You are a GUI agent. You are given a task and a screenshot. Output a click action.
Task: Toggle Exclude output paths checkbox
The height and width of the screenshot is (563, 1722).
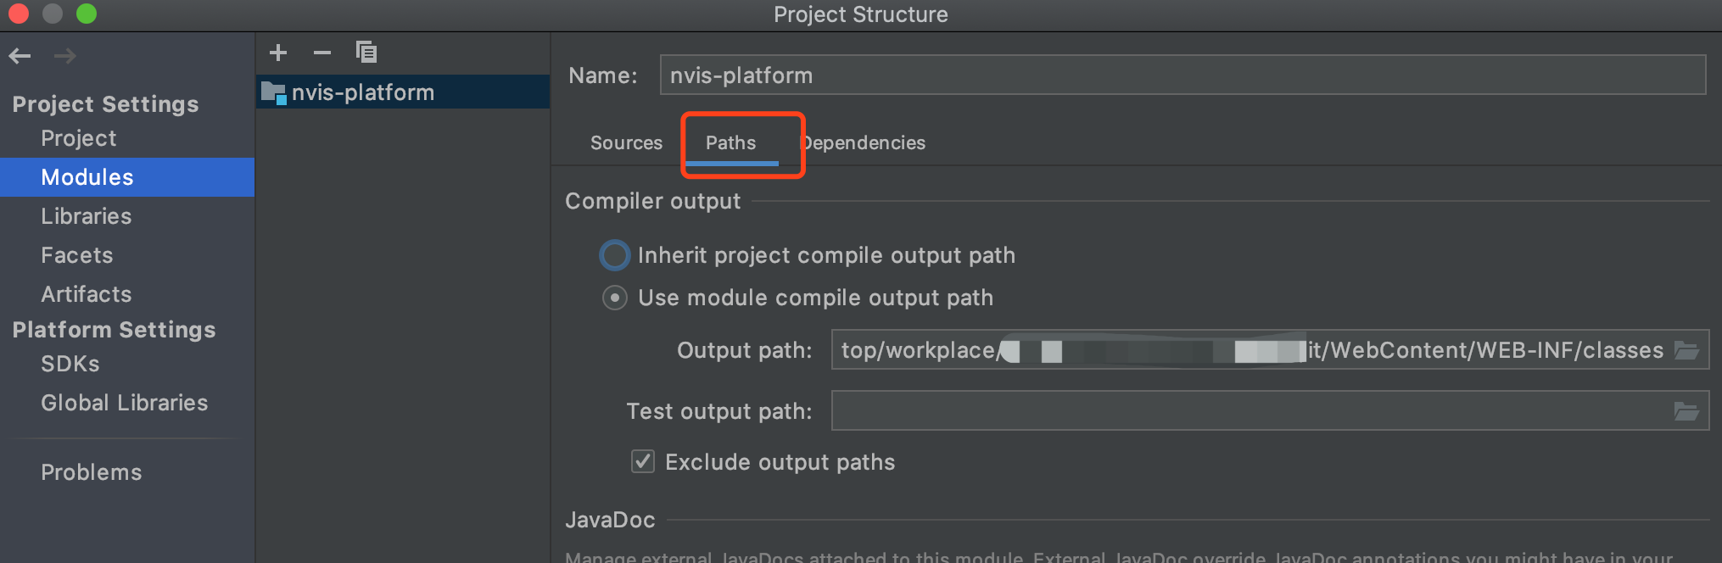(643, 461)
